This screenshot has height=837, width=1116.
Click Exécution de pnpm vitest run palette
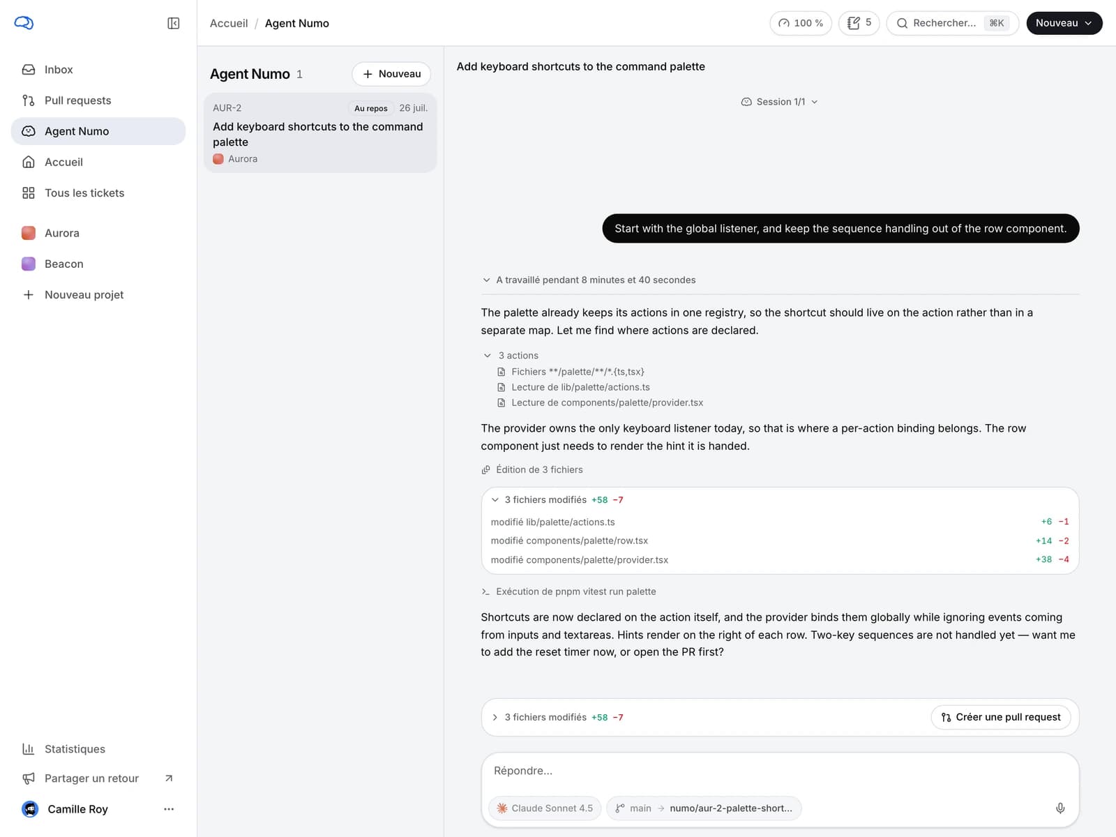(569, 591)
